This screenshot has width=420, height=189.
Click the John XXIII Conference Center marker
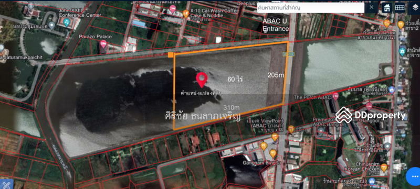coord(67,22)
